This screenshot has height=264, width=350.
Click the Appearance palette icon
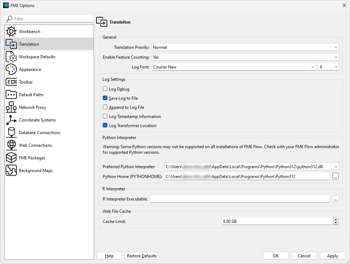[x=11, y=69]
